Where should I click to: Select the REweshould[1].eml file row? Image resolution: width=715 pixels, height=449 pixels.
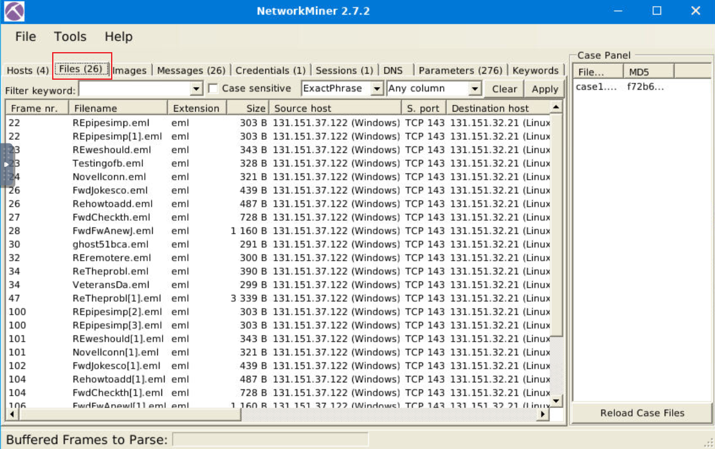[x=279, y=339]
